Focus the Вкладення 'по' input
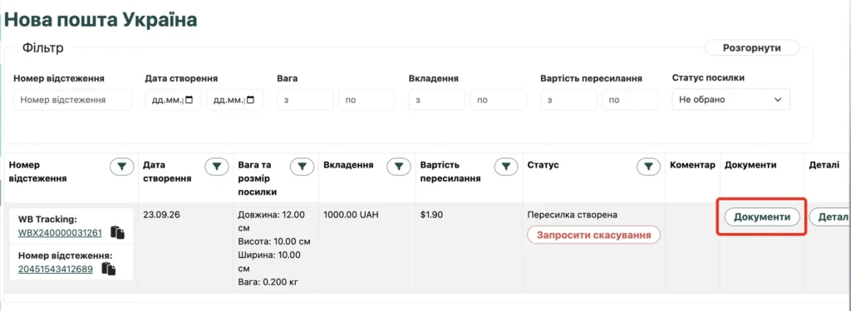851x311 pixels. (499, 100)
